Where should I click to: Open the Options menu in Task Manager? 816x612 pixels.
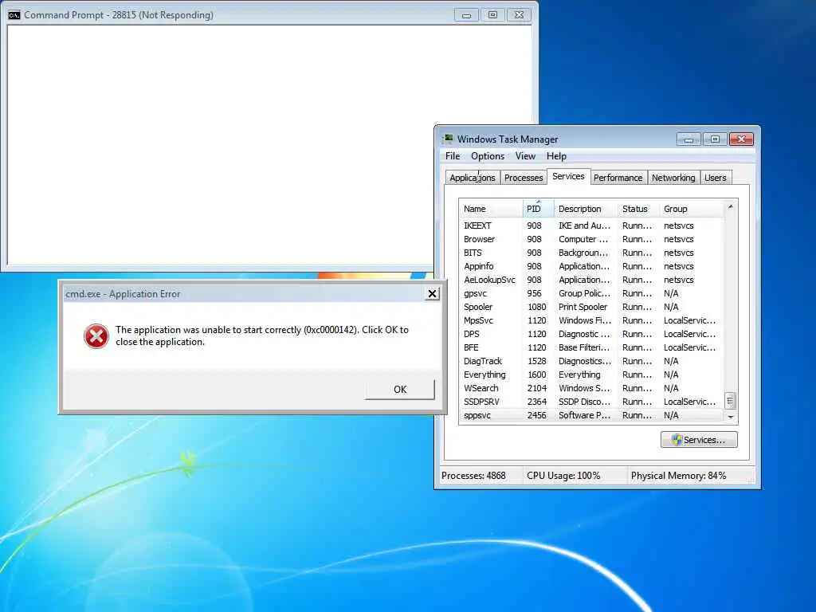point(488,156)
